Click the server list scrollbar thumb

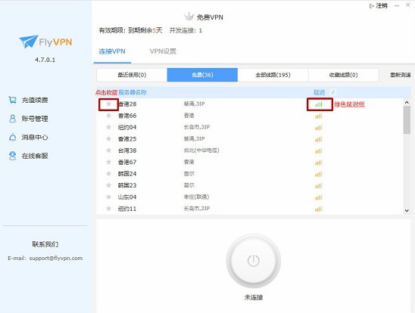(407, 120)
